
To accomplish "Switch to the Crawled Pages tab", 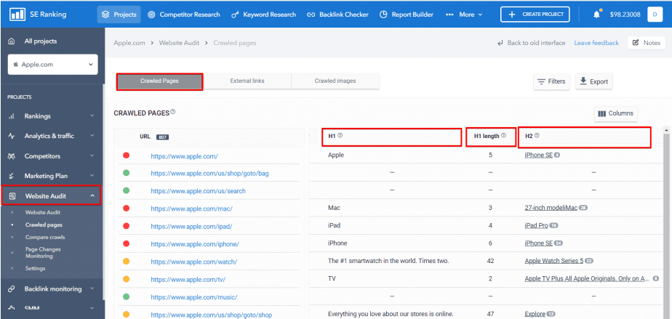I will click(x=159, y=81).
